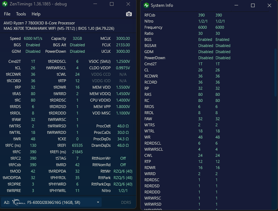278x211 pixels.
Task: Click the DDR5 label at the bottom
Action: click(x=126, y=202)
